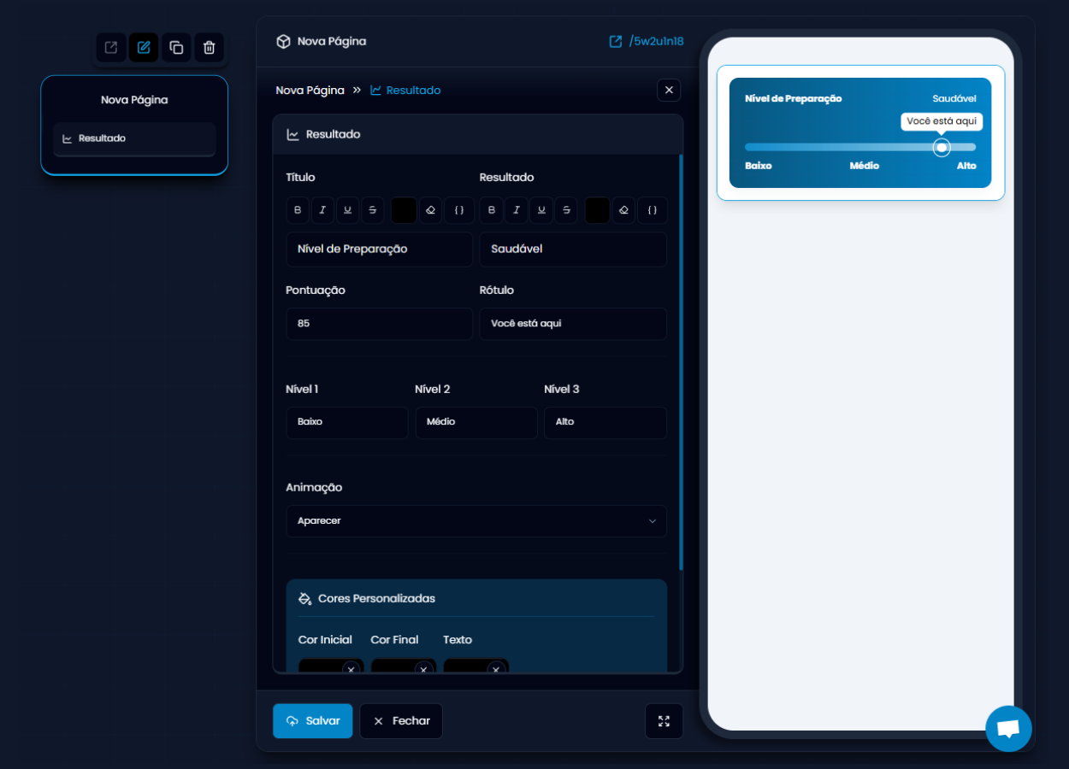
Task: Clear the Cor Final color
Action: click(x=423, y=669)
